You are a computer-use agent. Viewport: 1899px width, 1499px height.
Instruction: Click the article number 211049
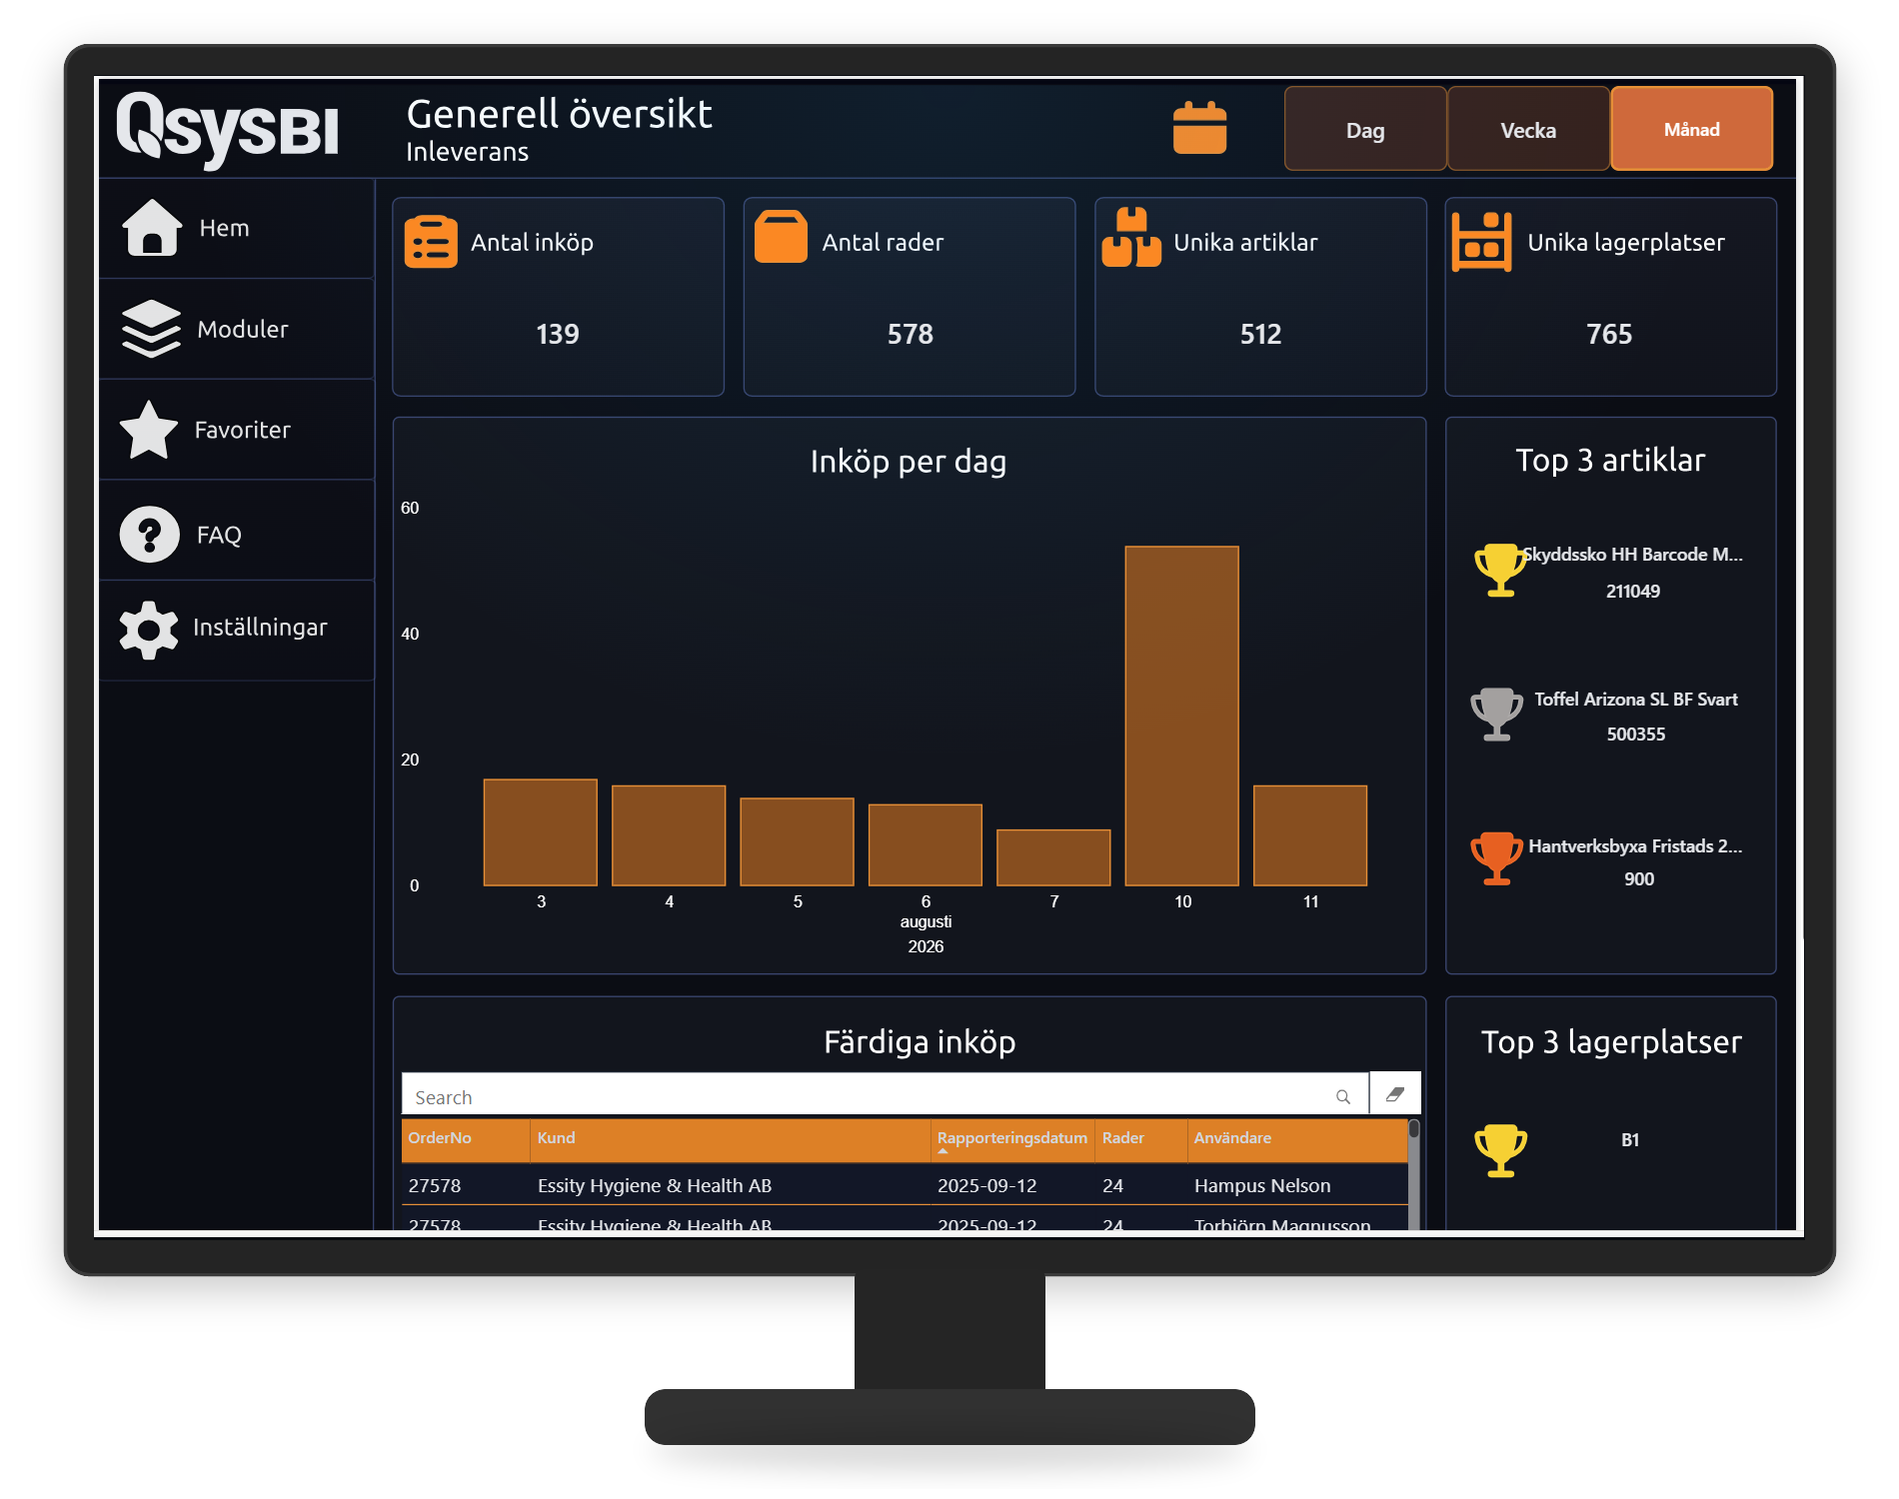pyautogui.click(x=1633, y=592)
